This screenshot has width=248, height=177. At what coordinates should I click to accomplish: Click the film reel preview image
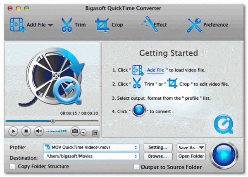click(x=52, y=77)
